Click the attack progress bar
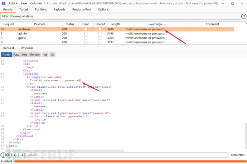Viewport: 247px width, 164px height. click(x=129, y=161)
